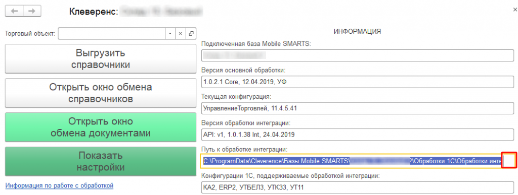Open Информация по работе с обработкой link
The width and height of the screenshot is (518, 195).
coord(60,186)
